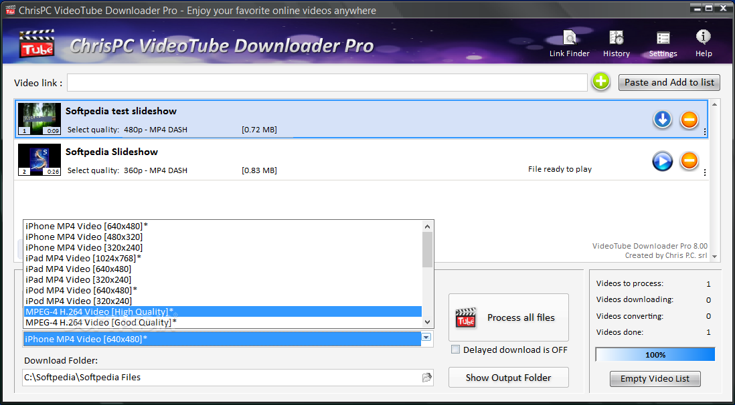Screen dimensions: 735x405
Task: Select iPhone MP4 Video [640x480]* in dropdown list
Action: pyautogui.click(x=223, y=226)
